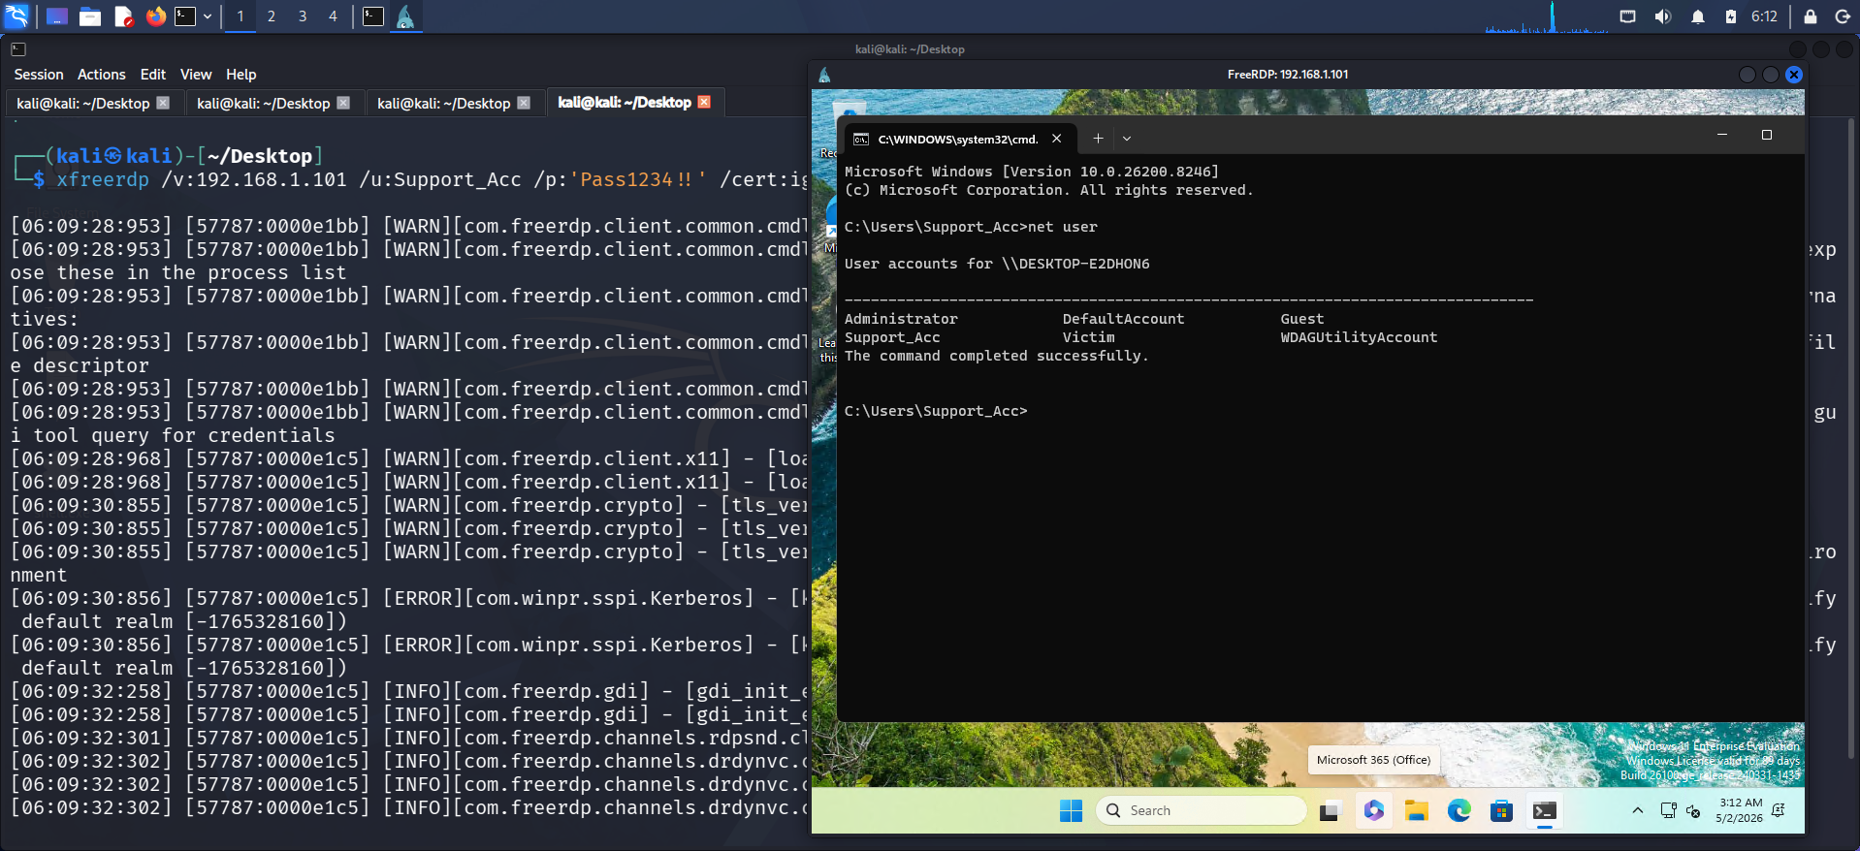The image size is (1860, 851).
Task: Open the new-tab profile dropdown in Windows Terminal
Action: tap(1127, 139)
